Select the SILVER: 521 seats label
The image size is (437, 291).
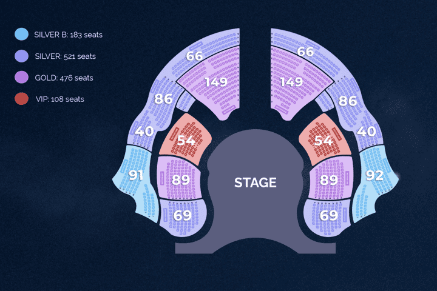click(65, 56)
